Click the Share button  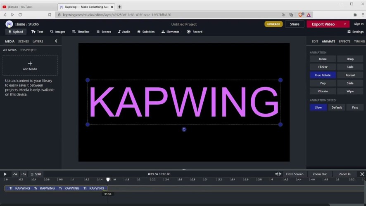point(295,24)
